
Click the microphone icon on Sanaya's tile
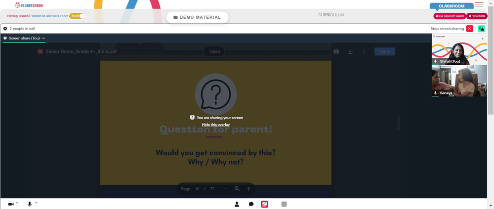[x=435, y=93]
